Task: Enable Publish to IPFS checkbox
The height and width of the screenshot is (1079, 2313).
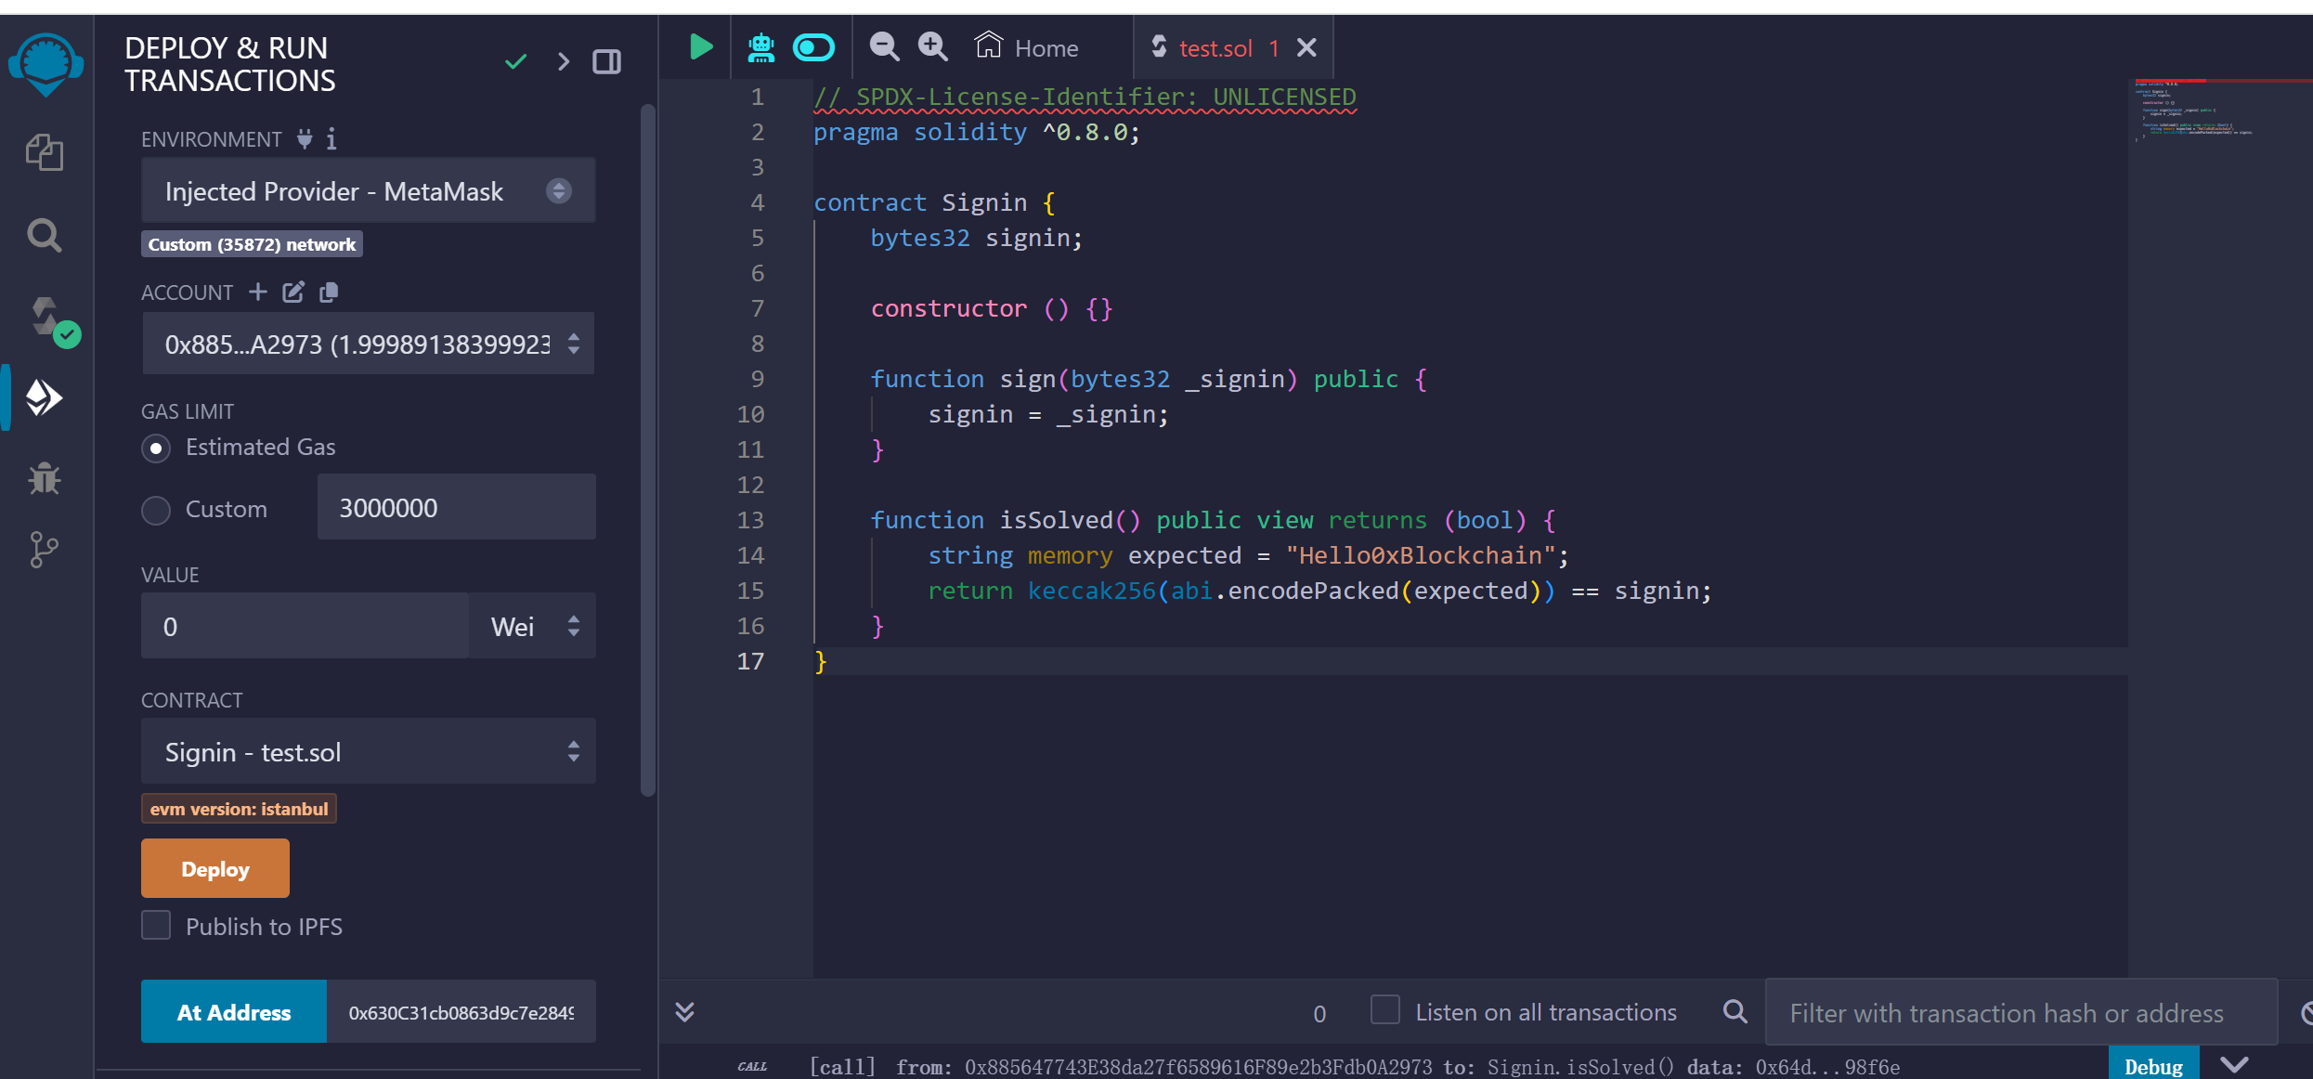Action: click(156, 926)
